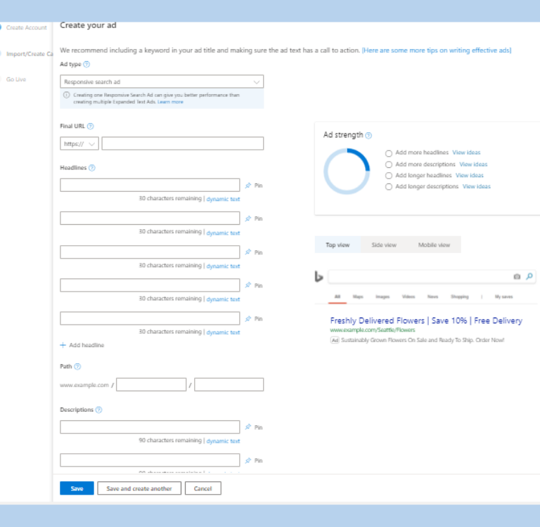Pin the first headline

[253, 186]
